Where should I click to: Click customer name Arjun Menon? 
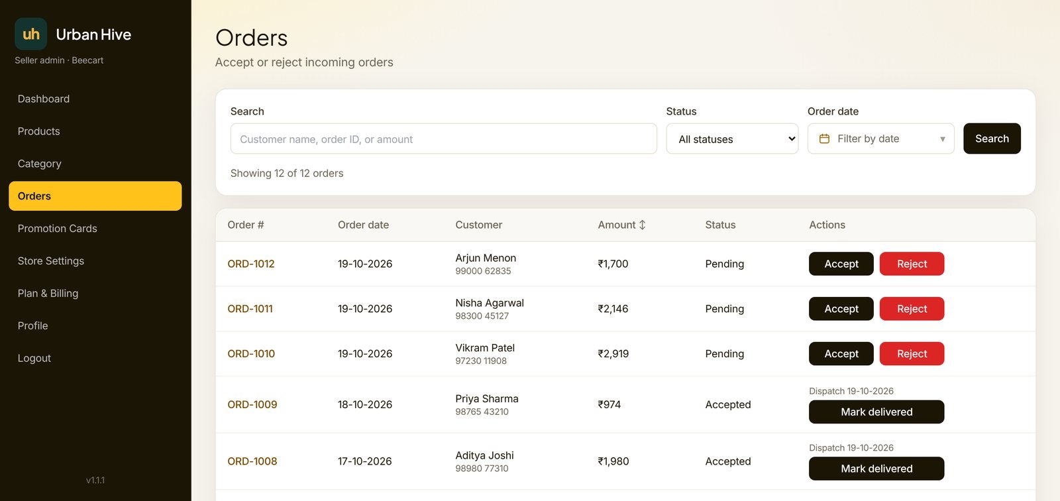point(486,258)
